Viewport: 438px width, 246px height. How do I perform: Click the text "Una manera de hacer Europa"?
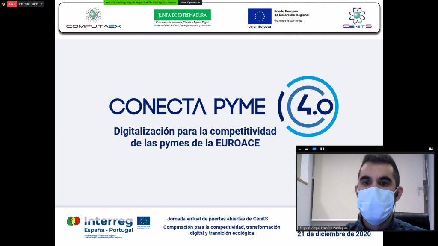click(288, 21)
